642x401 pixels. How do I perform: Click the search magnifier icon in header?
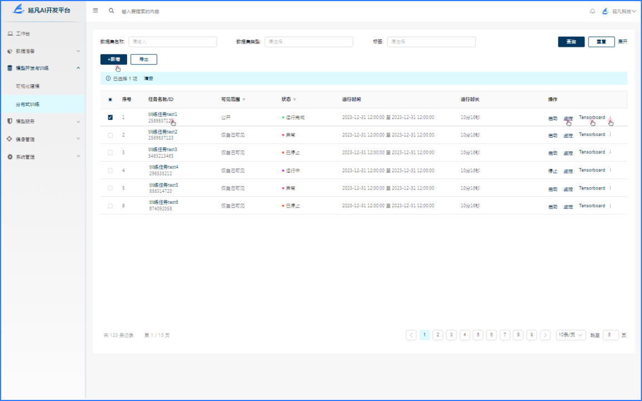[x=111, y=11]
